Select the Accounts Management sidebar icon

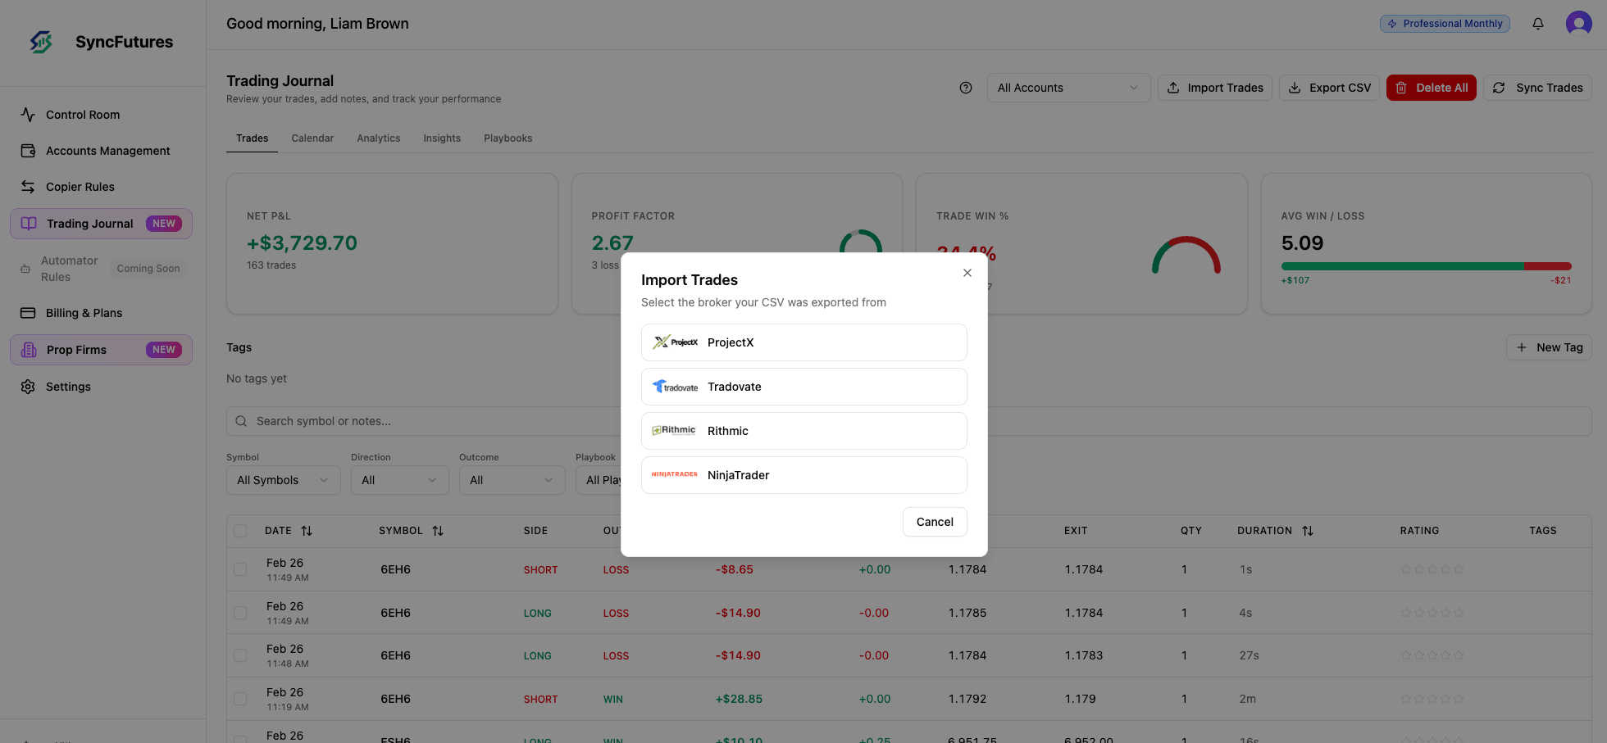click(x=28, y=151)
